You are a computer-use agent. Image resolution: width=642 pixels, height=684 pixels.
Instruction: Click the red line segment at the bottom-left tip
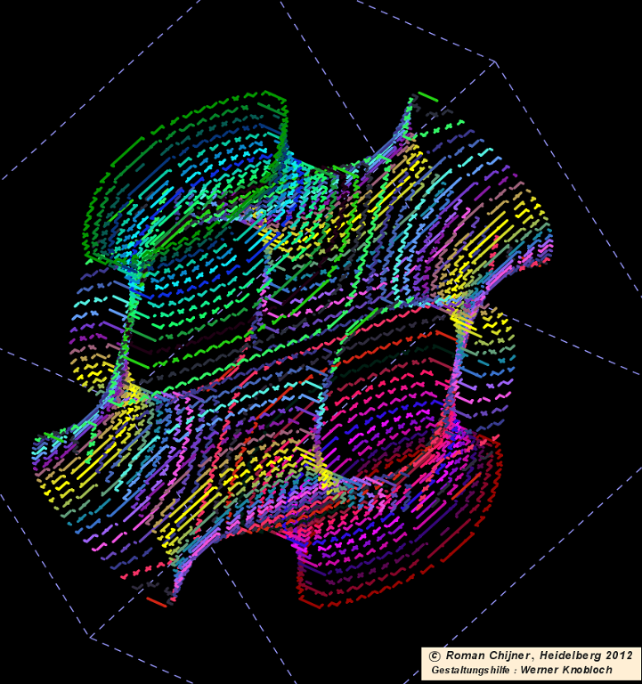click(x=157, y=602)
